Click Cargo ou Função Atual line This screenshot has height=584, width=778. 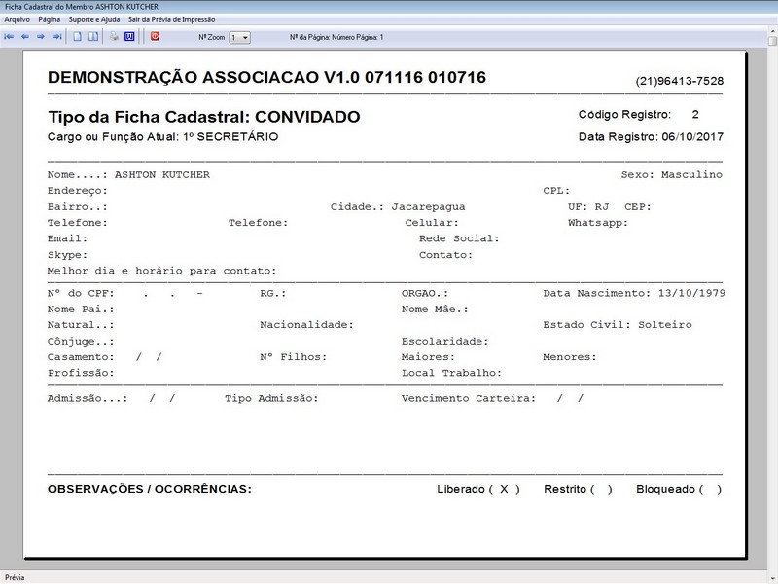(x=162, y=137)
